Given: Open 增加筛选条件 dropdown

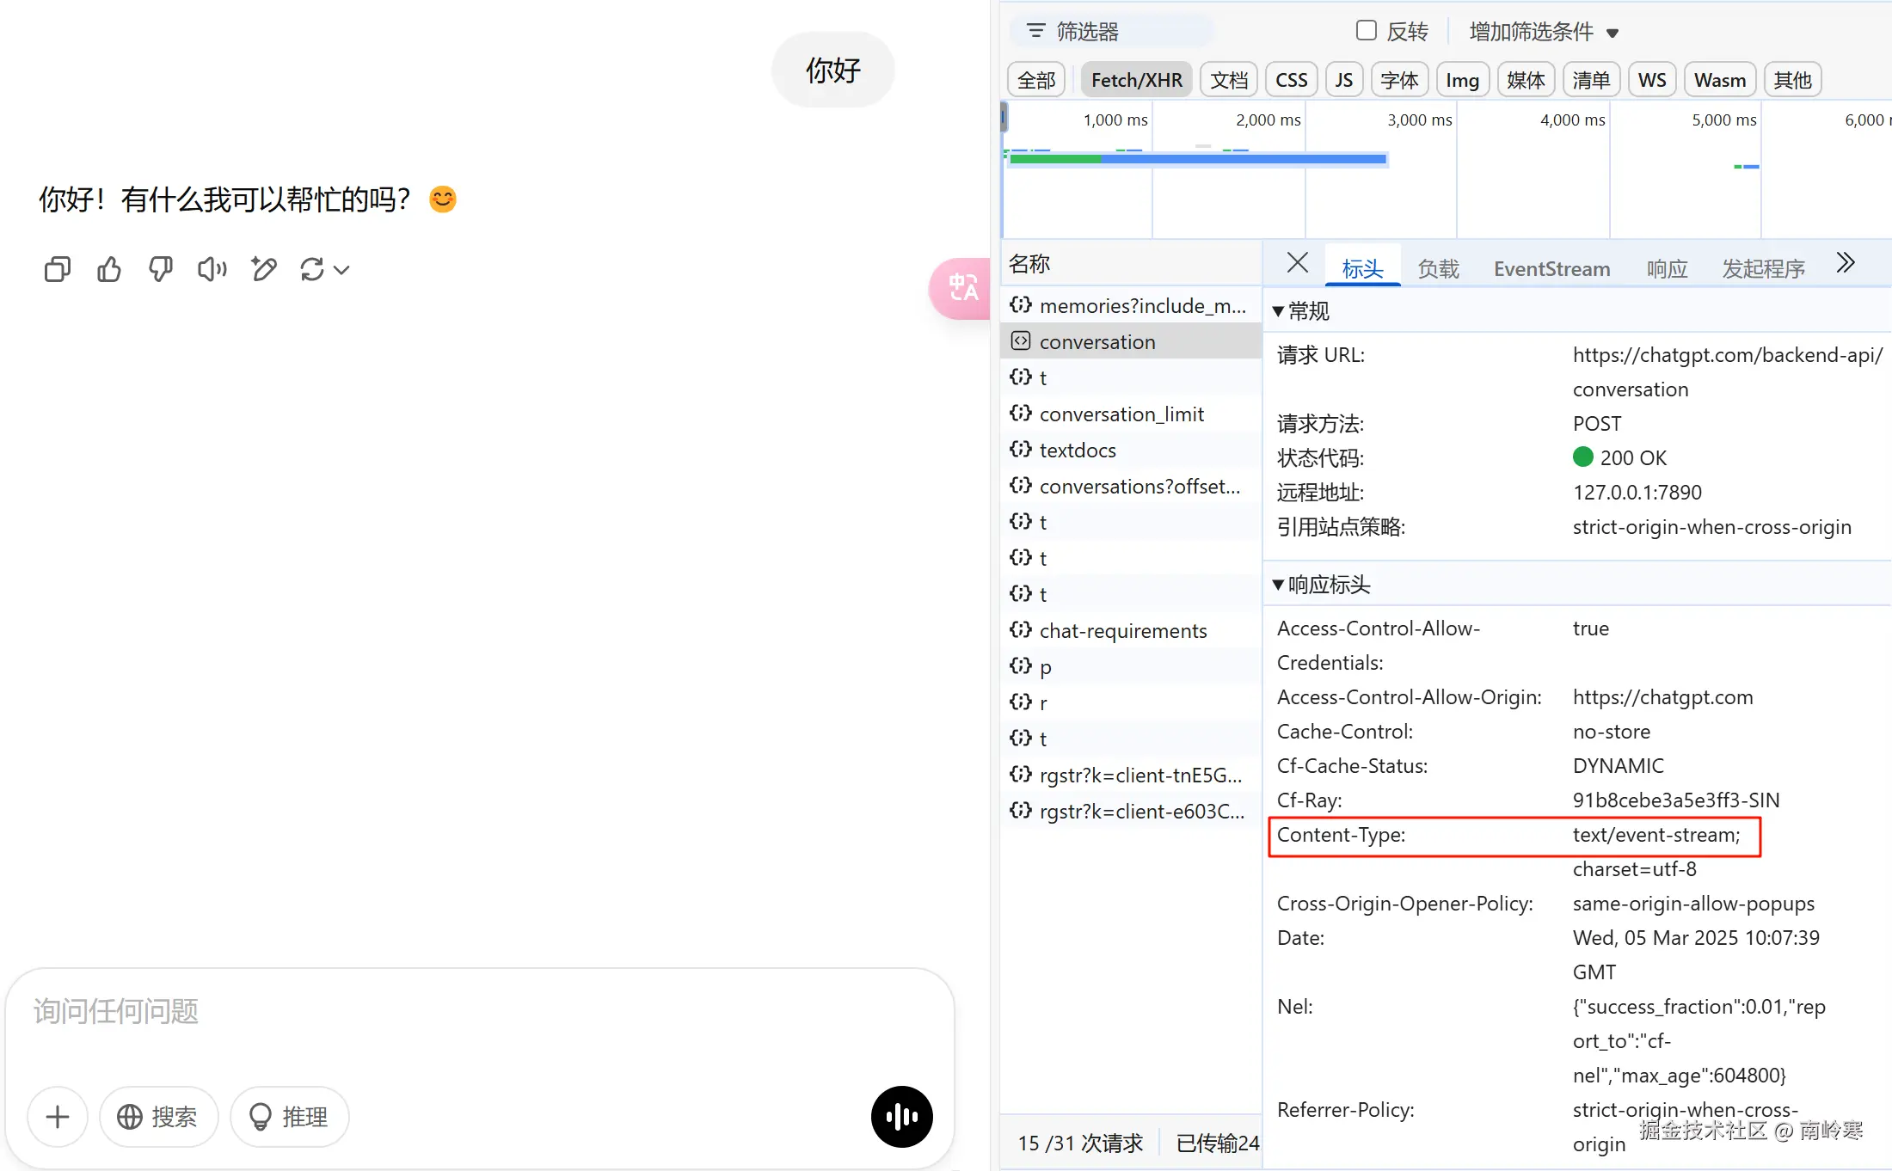Looking at the screenshot, I should pos(1543,33).
